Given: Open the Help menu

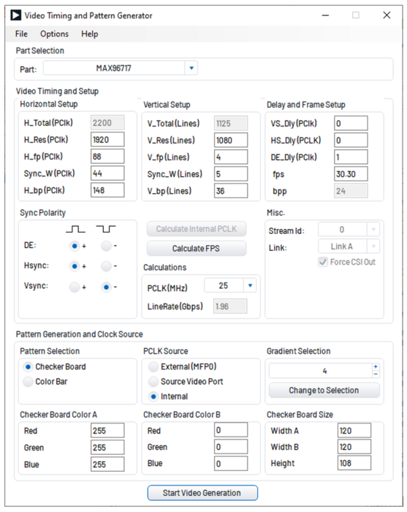Looking at the screenshot, I should click(90, 34).
